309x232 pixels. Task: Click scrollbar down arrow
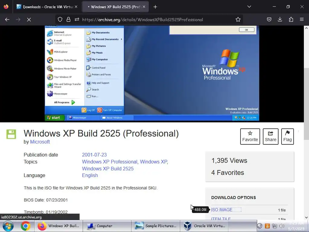[306, 217]
